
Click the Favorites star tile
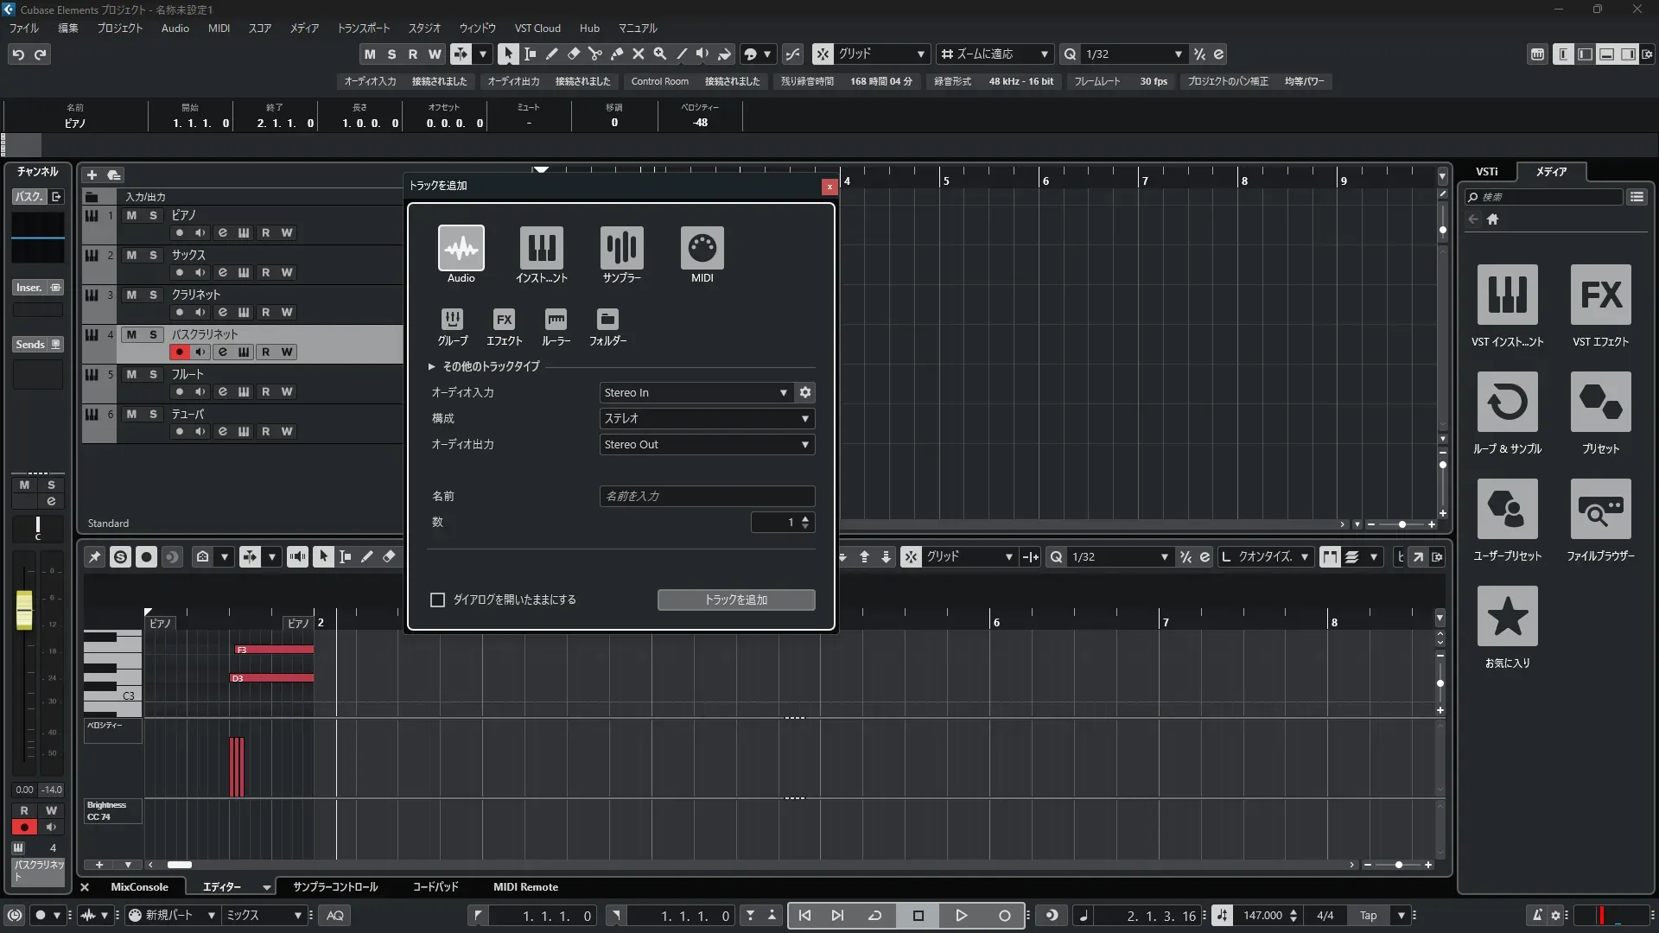[1507, 616]
